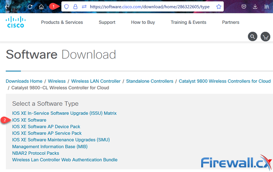Open the tracking protection shield icon

click(x=66, y=7)
